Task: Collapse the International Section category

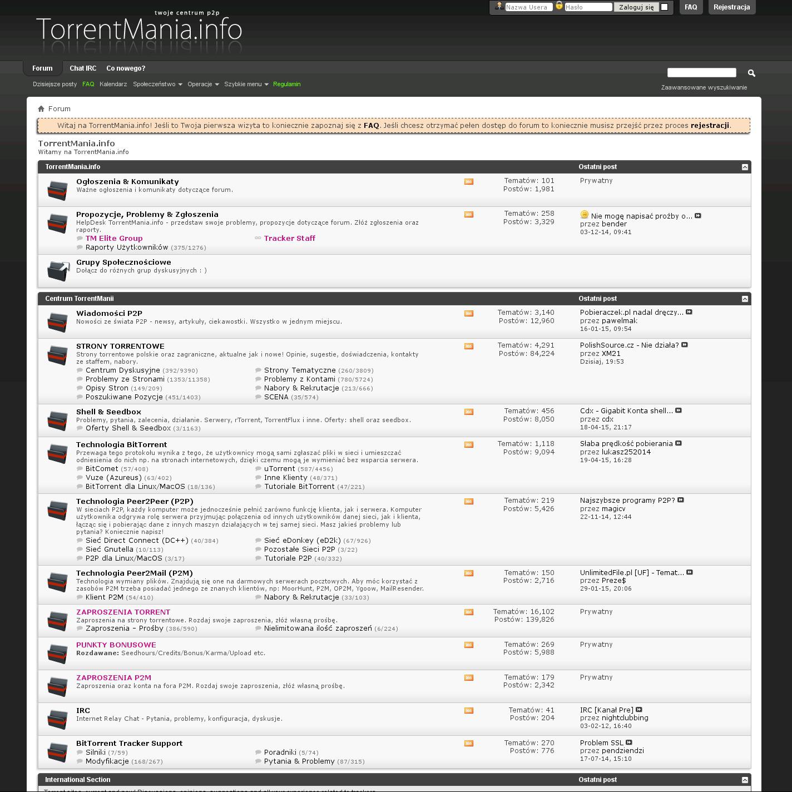Action: tap(745, 780)
